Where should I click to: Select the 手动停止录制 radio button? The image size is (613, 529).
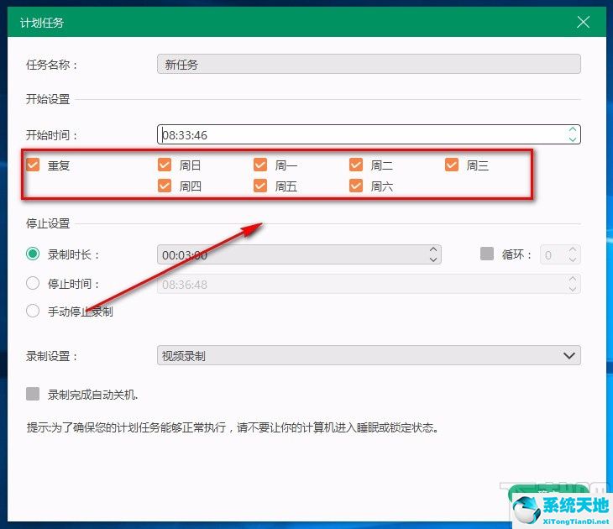coord(33,311)
